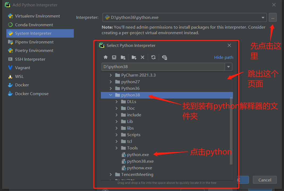284x191 pixels.
Task: Go to home directory in file chooser
Action: click(106, 57)
